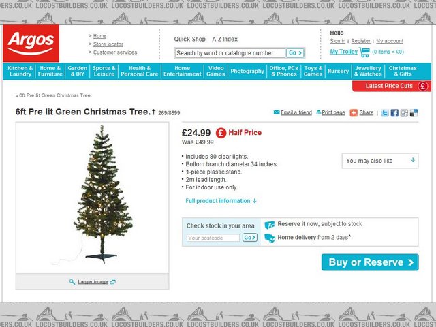Expand the You may also like dropdown

(380, 161)
